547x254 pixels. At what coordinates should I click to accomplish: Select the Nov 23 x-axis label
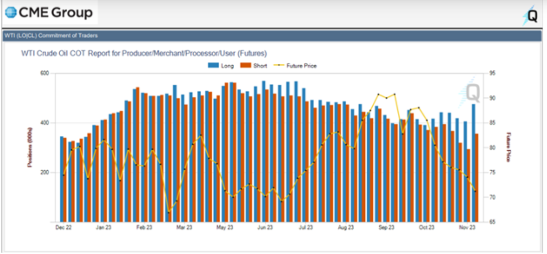(467, 228)
